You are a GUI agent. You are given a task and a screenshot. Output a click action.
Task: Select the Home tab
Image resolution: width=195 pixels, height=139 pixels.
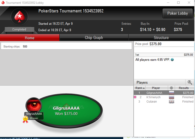pos(30,38)
